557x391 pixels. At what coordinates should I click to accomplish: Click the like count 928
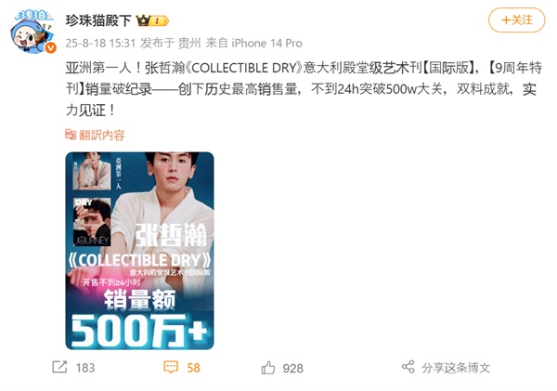[293, 369]
